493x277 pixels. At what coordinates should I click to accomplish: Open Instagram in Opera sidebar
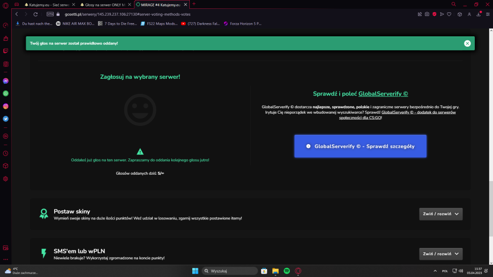pos(5,106)
